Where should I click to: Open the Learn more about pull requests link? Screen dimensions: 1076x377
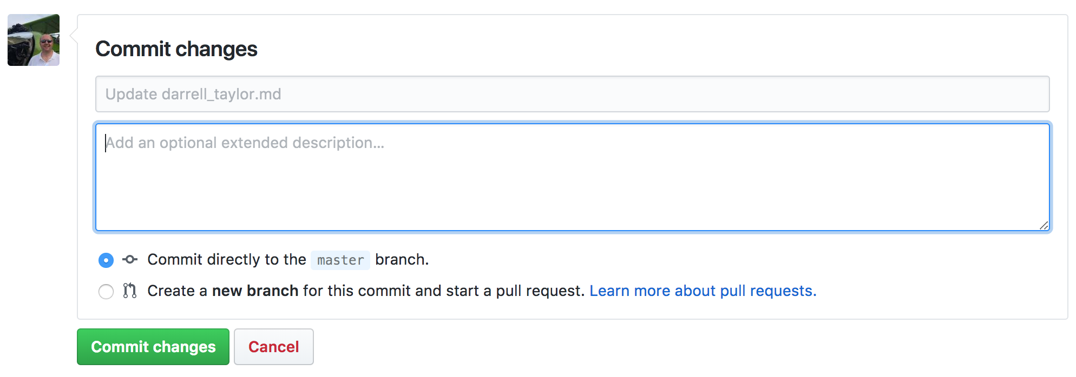(703, 291)
